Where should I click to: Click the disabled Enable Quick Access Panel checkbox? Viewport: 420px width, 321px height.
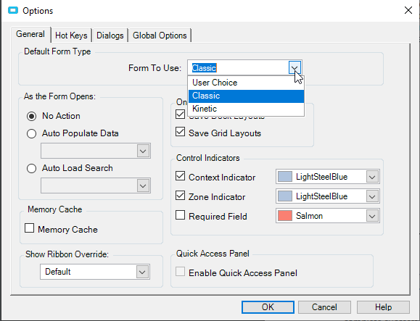point(181,272)
